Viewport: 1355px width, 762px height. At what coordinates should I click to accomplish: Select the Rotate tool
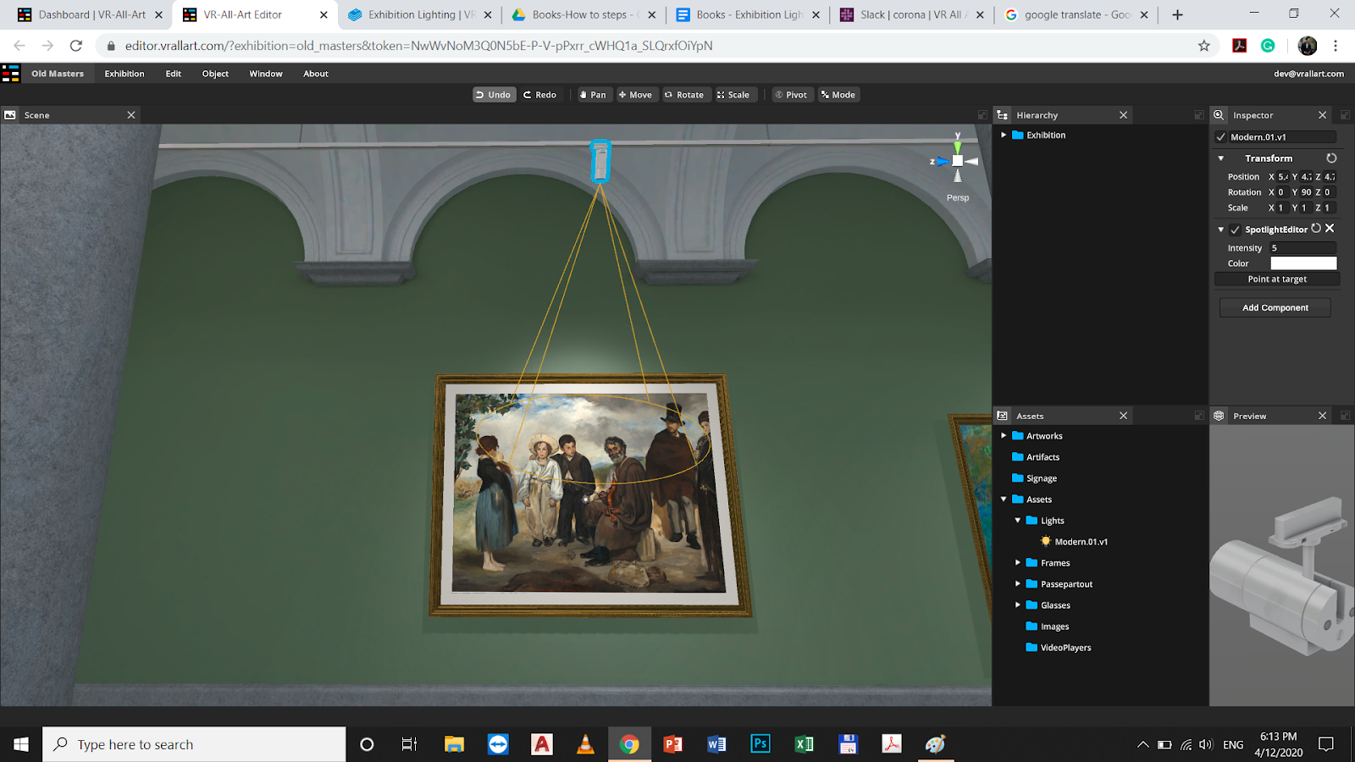[684, 95]
